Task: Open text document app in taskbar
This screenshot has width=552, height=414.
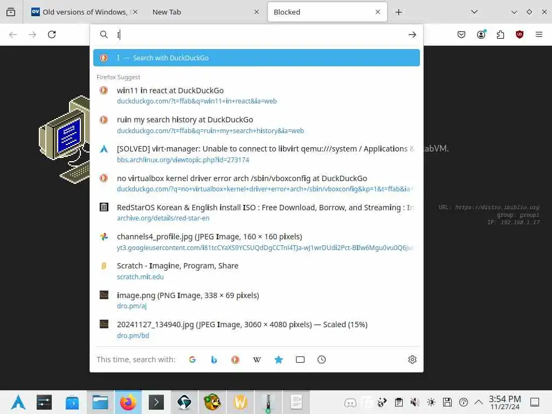Action: (x=296, y=402)
